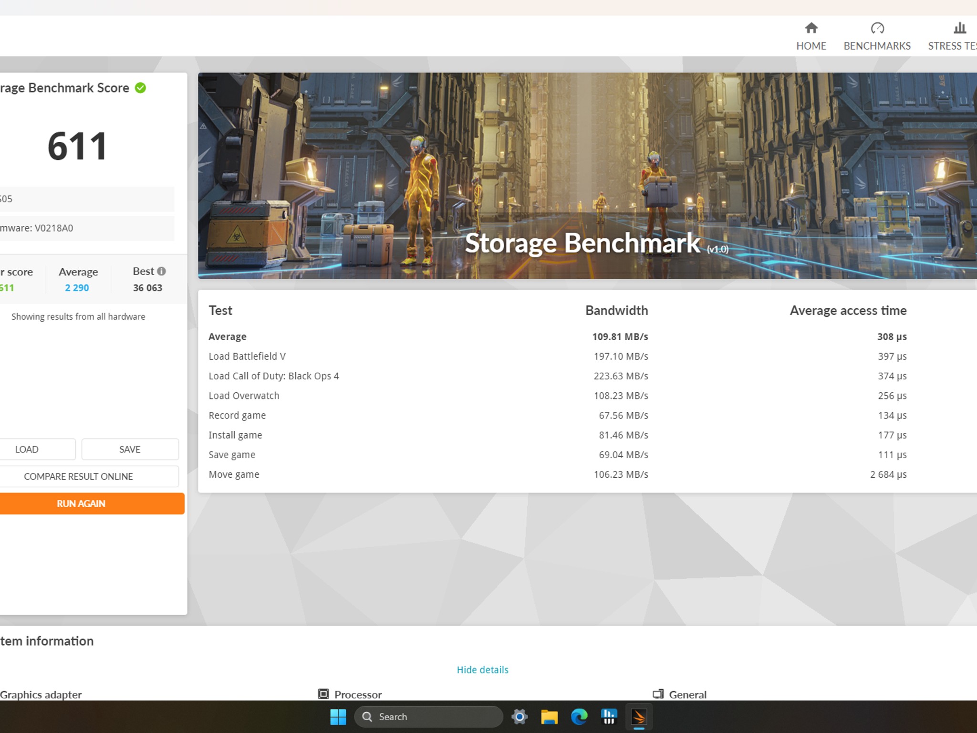Click the taskbar Search box
The width and height of the screenshot is (977, 733).
tap(428, 717)
